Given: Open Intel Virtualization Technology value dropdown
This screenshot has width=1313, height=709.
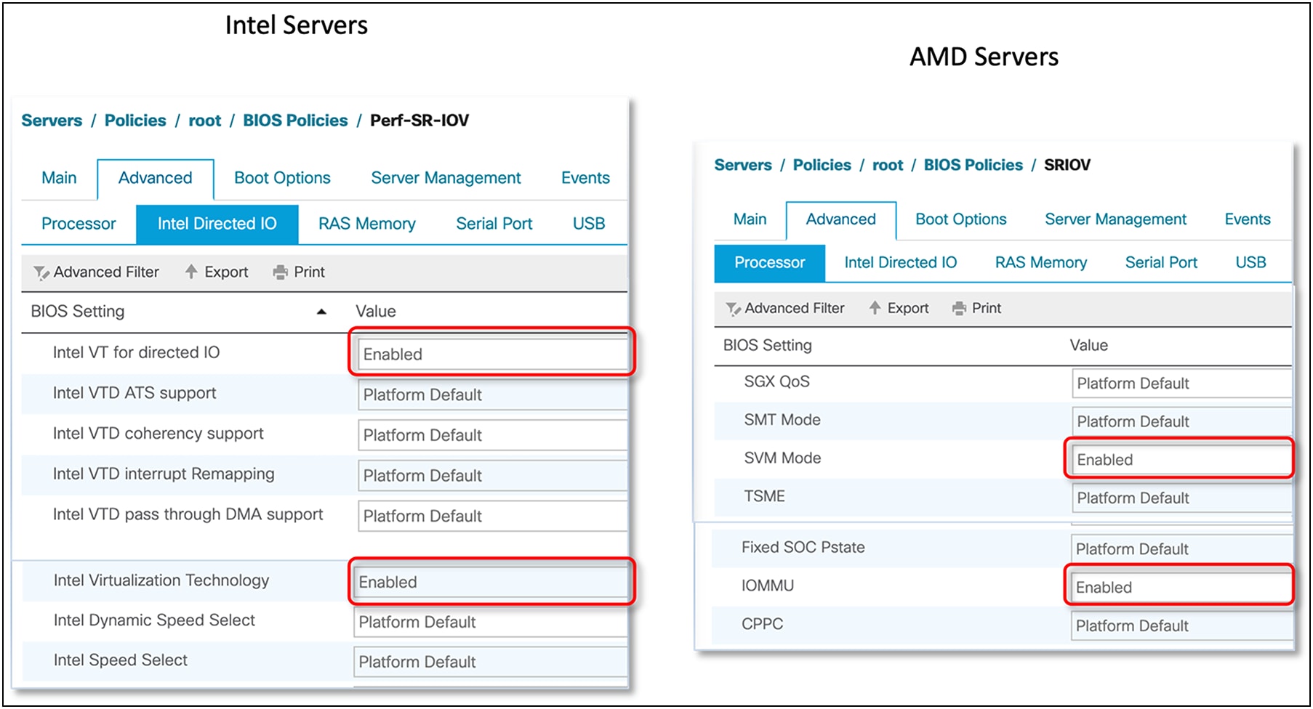Looking at the screenshot, I should point(491,582).
